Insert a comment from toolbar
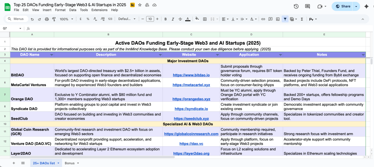Viewport: 374px width, 167px height. (271, 19)
